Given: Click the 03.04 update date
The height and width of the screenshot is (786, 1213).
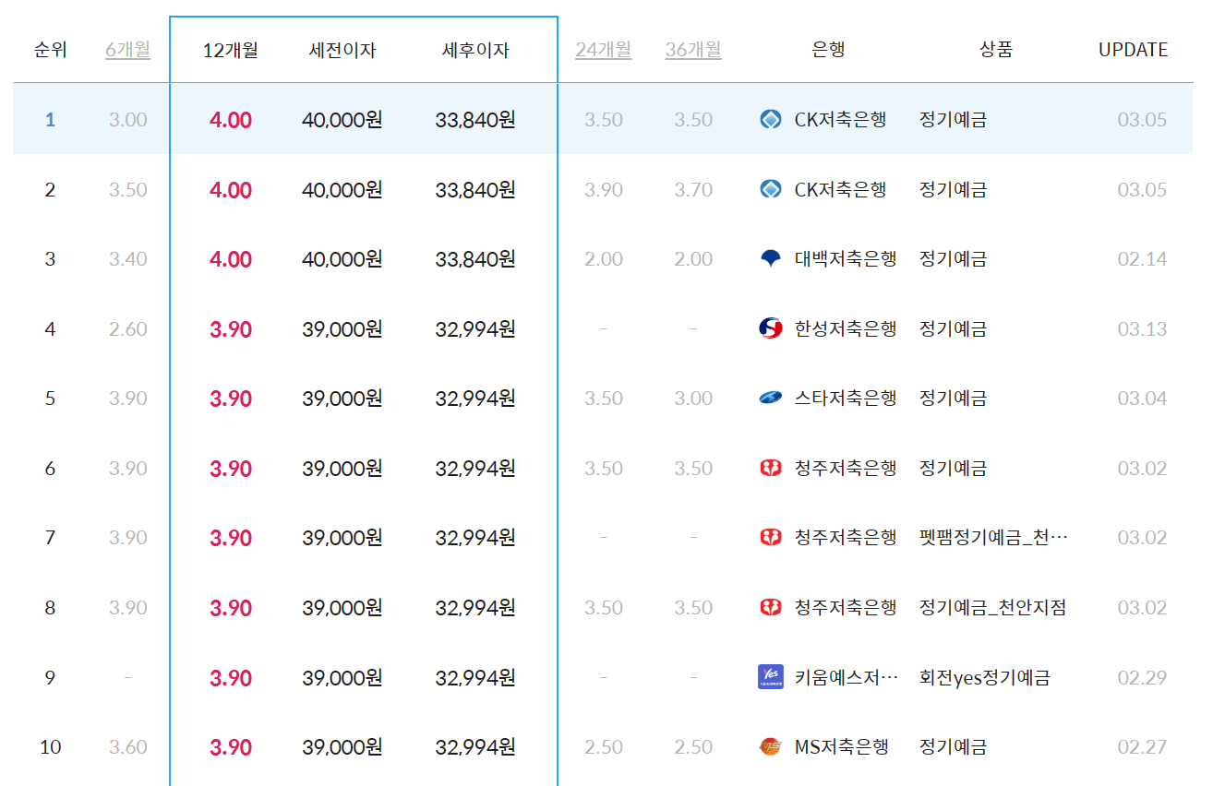Looking at the screenshot, I should (x=1142, y=399).
